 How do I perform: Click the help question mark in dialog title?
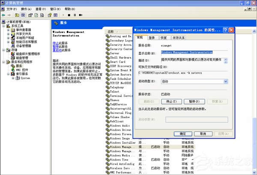(x=225, y=30)
